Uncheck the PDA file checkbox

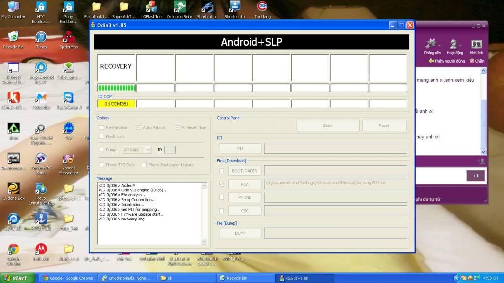(x=221, y=184)
